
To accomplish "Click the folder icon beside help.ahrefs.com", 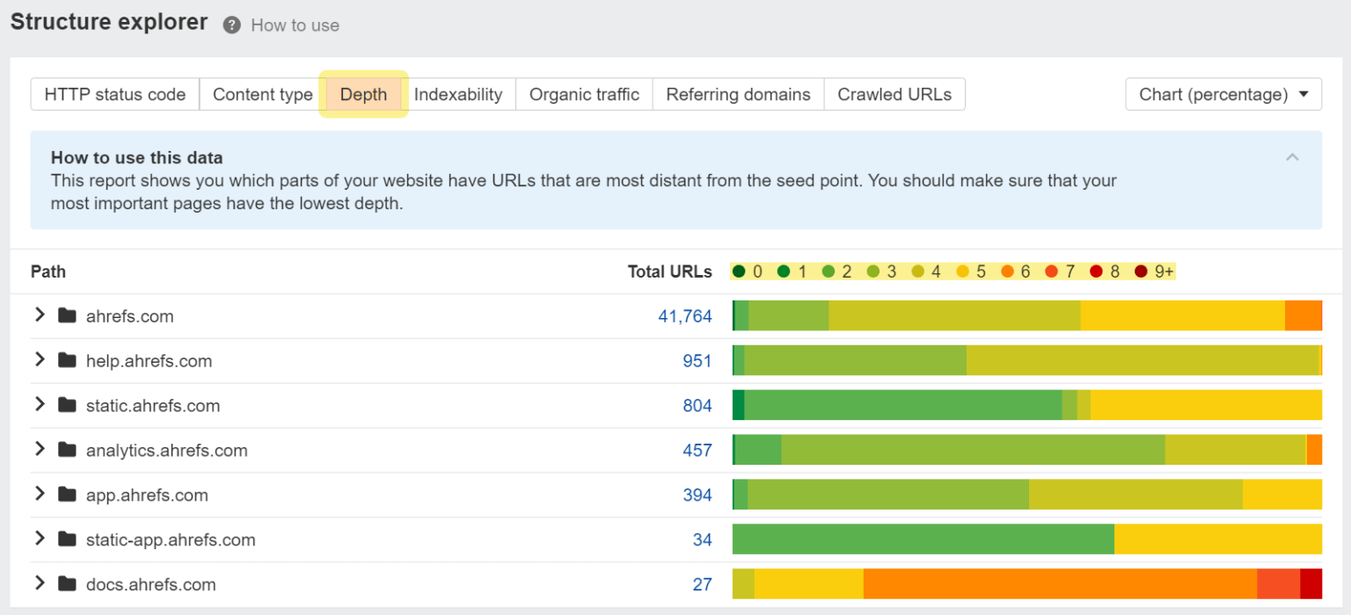I will tap(67, 360).
